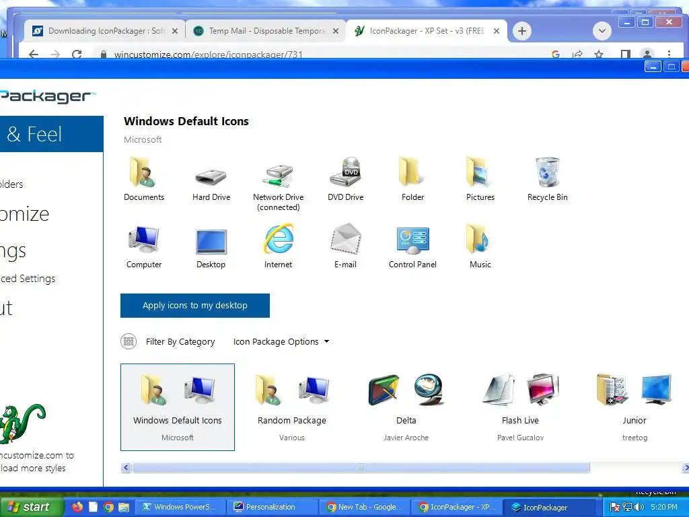
Task: Open the file explorer quick launch icon
Action: pyautogui.click(x=124, y=507)
